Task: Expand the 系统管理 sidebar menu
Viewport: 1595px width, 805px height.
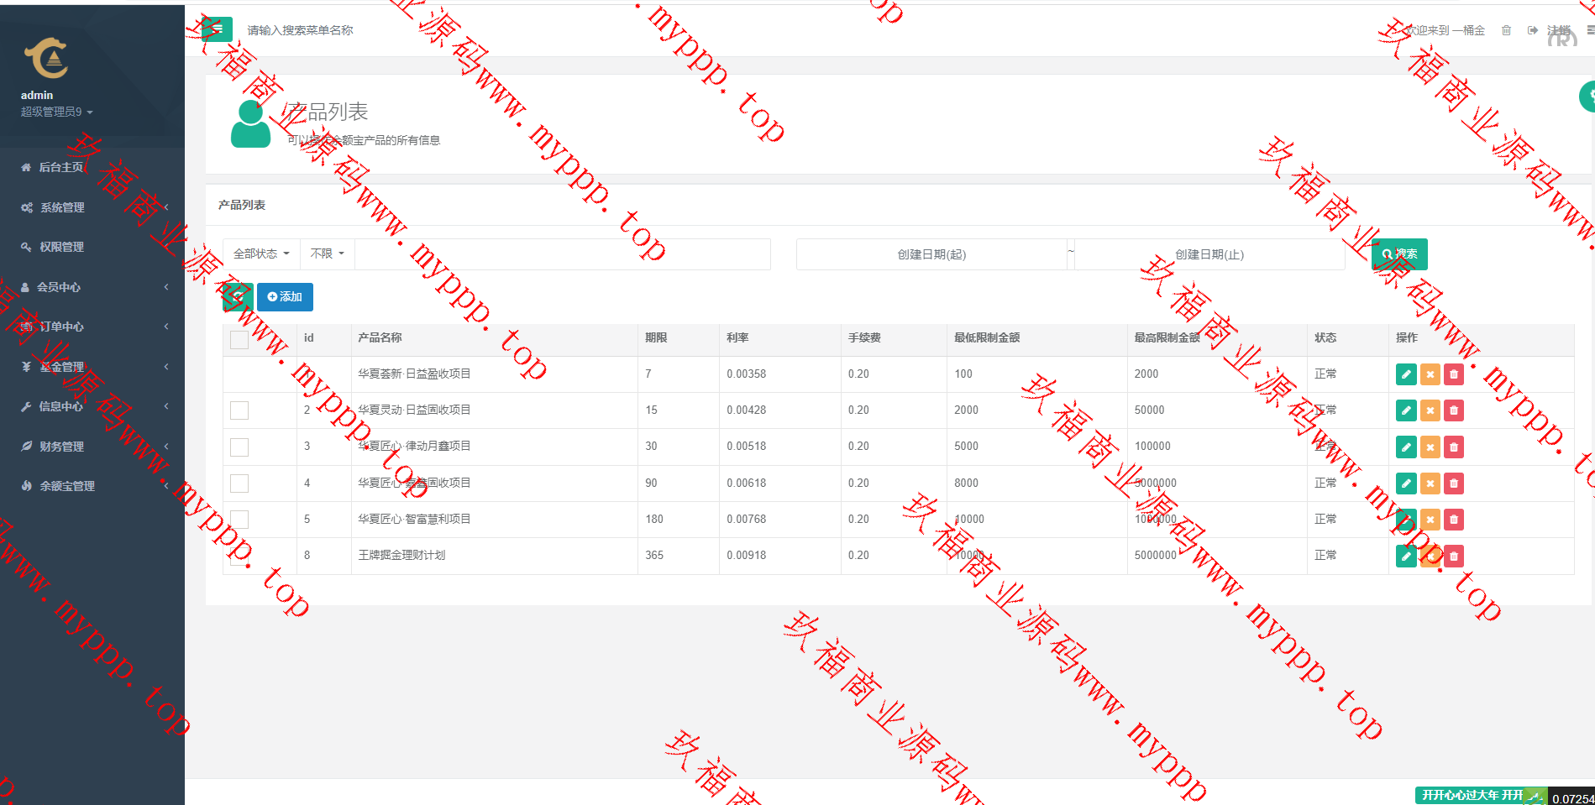Action: (62, 207)
